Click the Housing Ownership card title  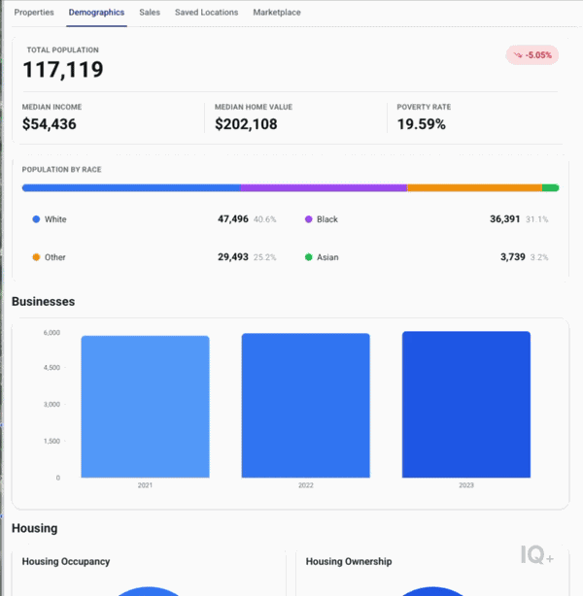pyautogui.click(x=349, y=561)
